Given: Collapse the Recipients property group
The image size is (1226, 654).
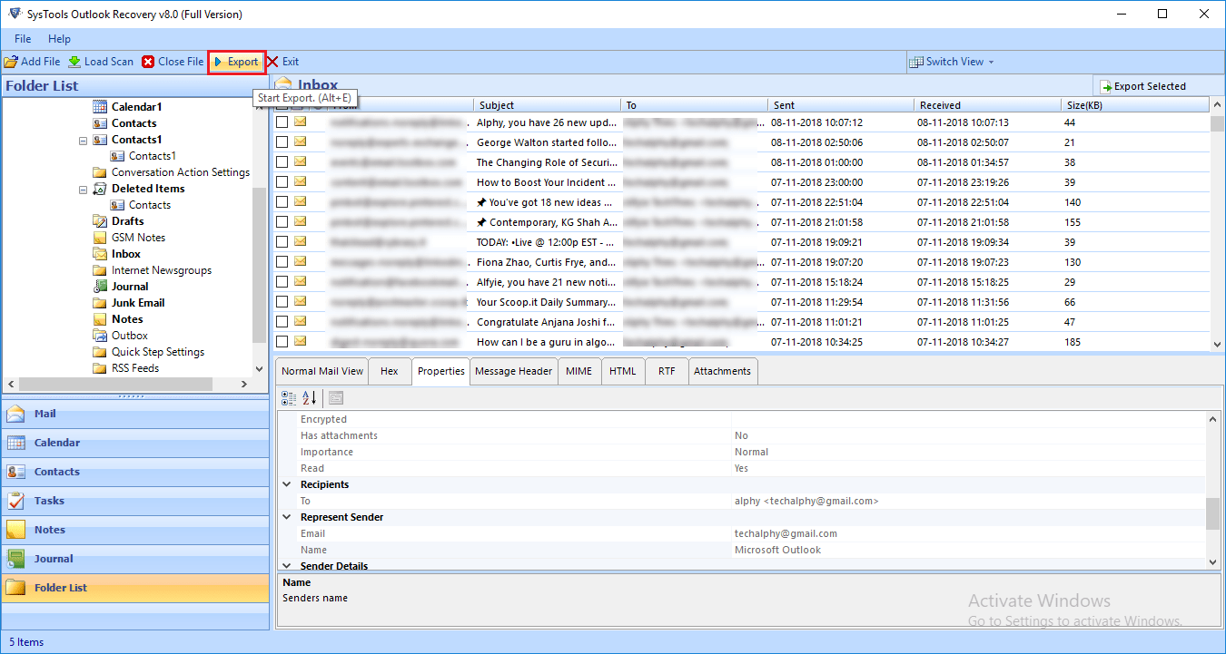Looking at the screenshot, I should point(288,484).
